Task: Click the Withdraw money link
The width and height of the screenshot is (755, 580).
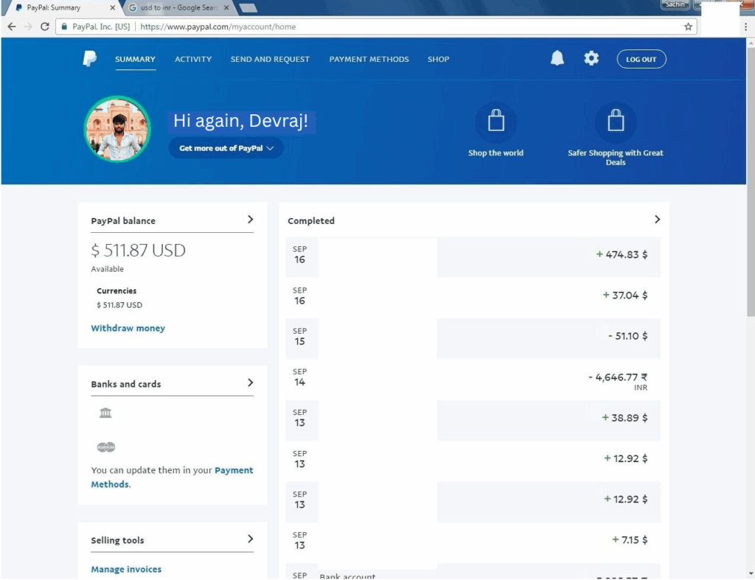Action: pyautogui.click(x=128, y=328)
